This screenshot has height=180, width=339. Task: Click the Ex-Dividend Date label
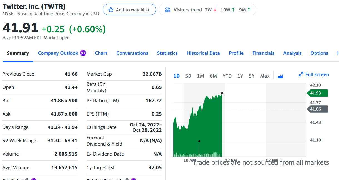click(105, 154)
